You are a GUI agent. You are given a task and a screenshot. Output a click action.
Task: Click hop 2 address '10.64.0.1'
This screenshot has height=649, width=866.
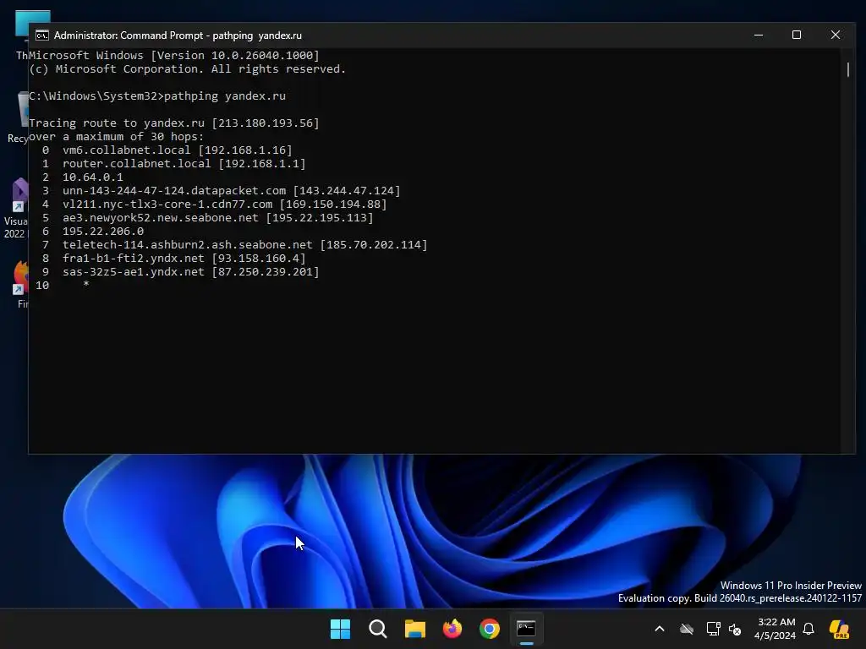[93, 177]
